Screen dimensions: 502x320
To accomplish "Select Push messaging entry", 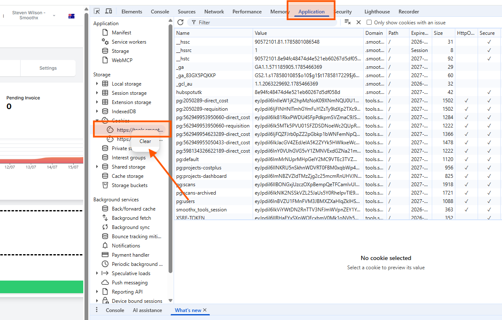I will tap(129, 283).
